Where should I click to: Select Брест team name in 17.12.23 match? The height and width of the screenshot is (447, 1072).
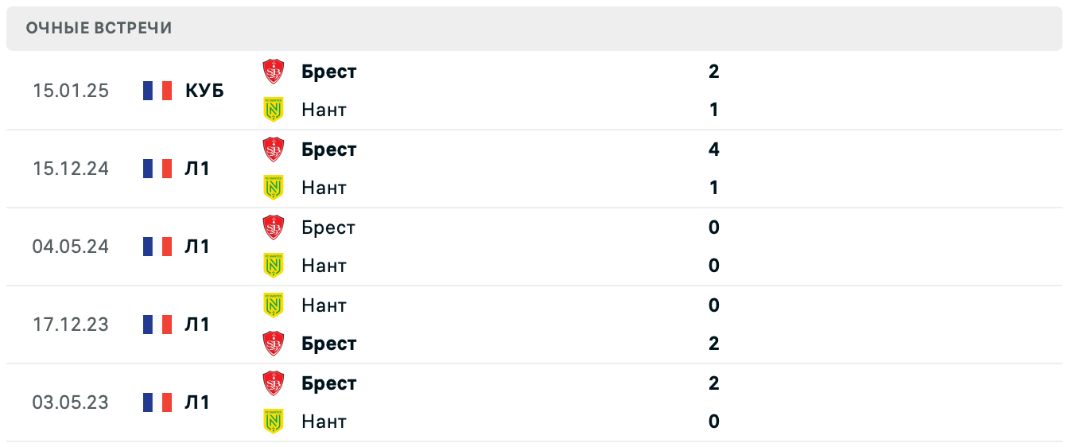pos(329,344)
